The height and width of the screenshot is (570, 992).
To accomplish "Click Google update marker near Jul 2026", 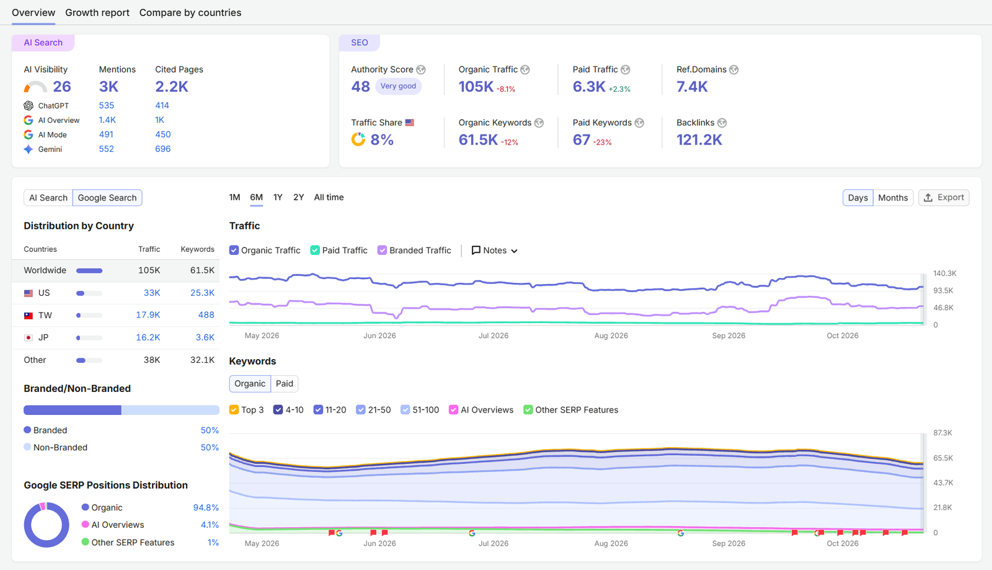I will point(472,533).
